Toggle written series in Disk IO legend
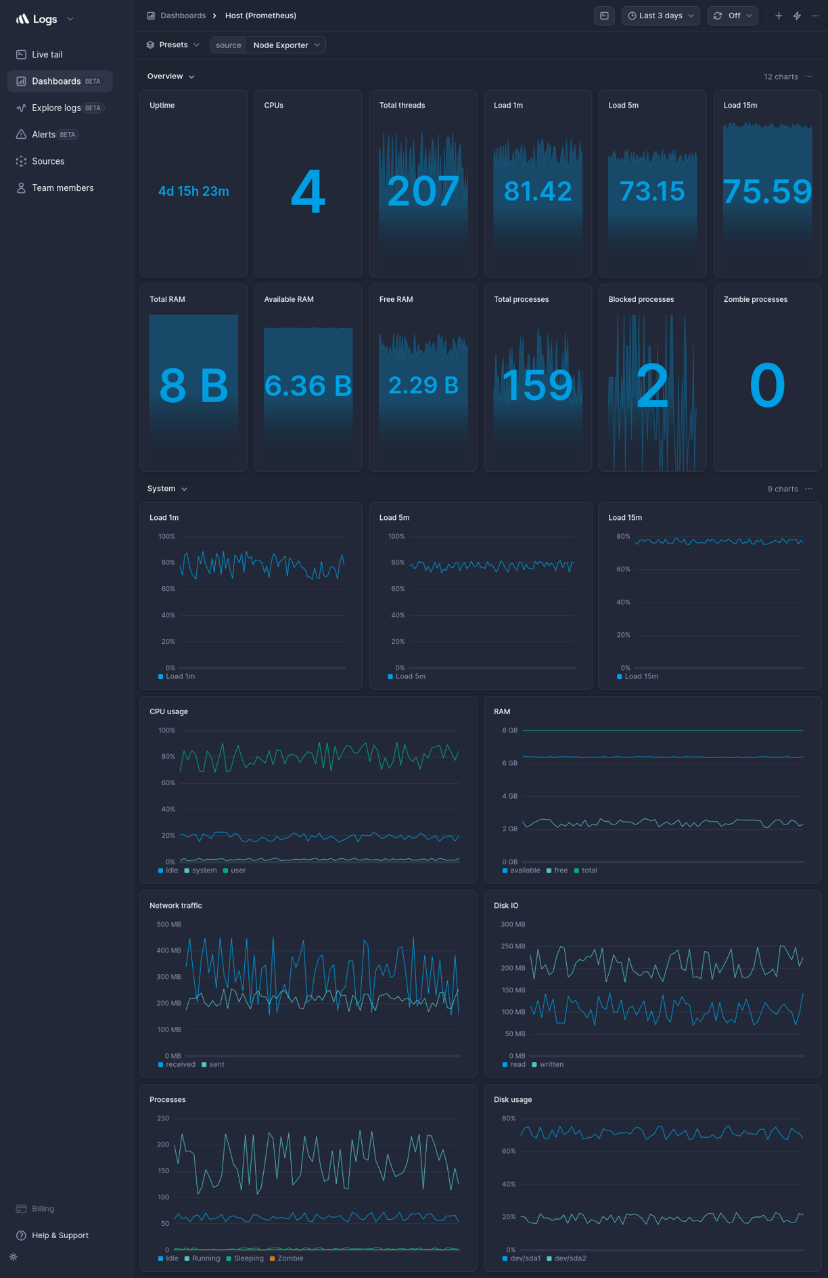This screenshot has height=1278, width=828. 548,1065
